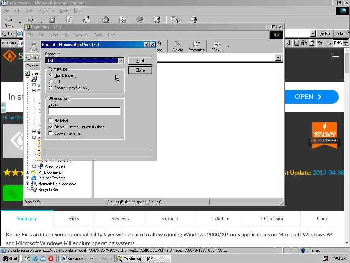350x263 pixels.
Task: Click Opera icon in quick launch
Action: pos(51,259)
